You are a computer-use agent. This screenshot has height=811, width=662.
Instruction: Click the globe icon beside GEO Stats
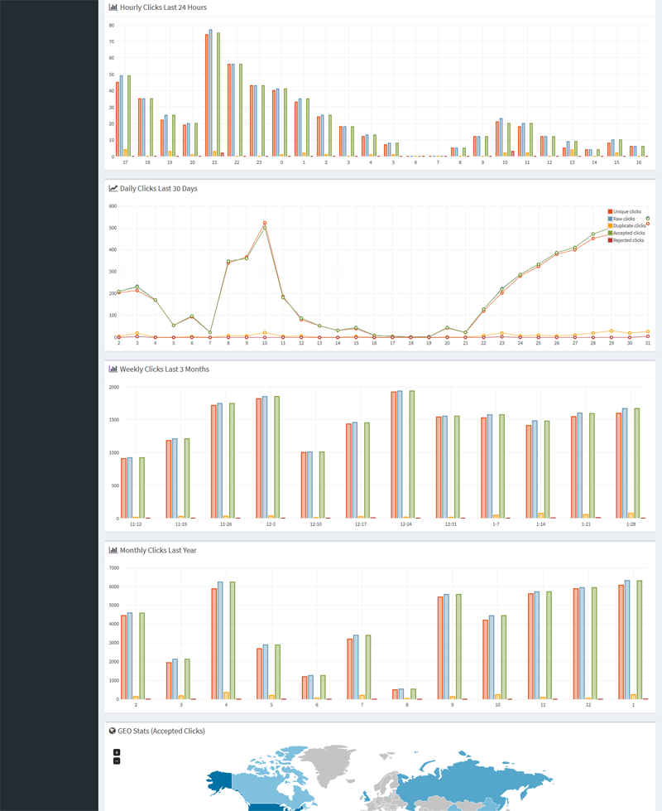(x=113, y=731)
